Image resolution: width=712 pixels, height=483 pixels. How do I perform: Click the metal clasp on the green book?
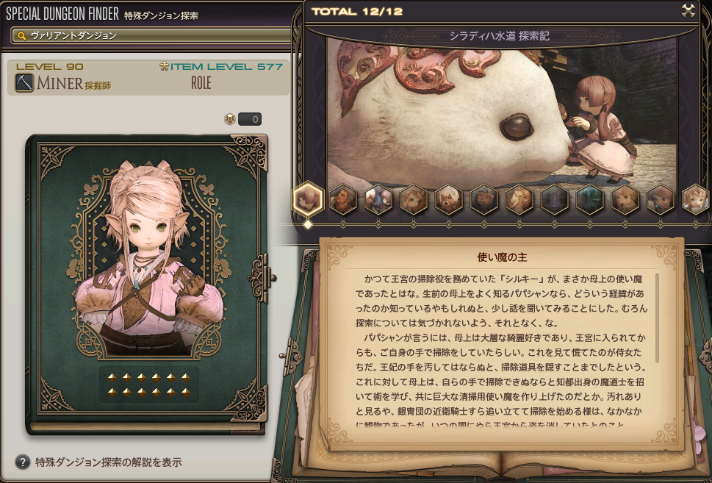(x=262, y=278)
